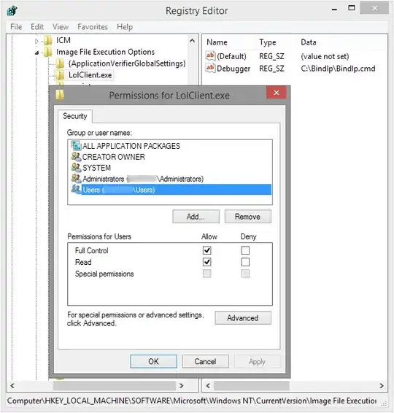Click Allow checkbox for Special permissions
This screenshot has height=413, width=394.
207,274
